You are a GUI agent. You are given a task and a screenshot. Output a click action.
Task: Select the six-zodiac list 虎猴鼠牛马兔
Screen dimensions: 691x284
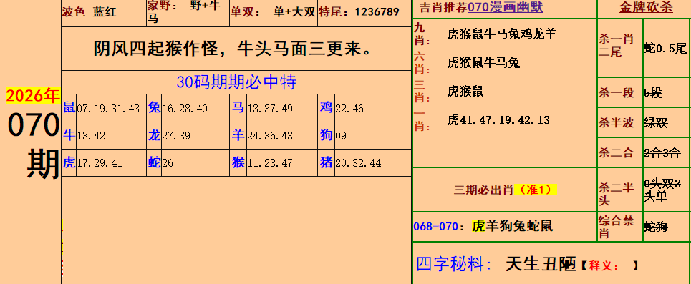tap(483, 62)
